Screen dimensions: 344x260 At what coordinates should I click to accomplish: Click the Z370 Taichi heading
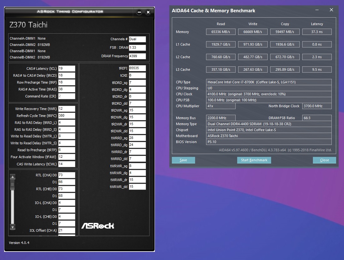coord(28,25)
